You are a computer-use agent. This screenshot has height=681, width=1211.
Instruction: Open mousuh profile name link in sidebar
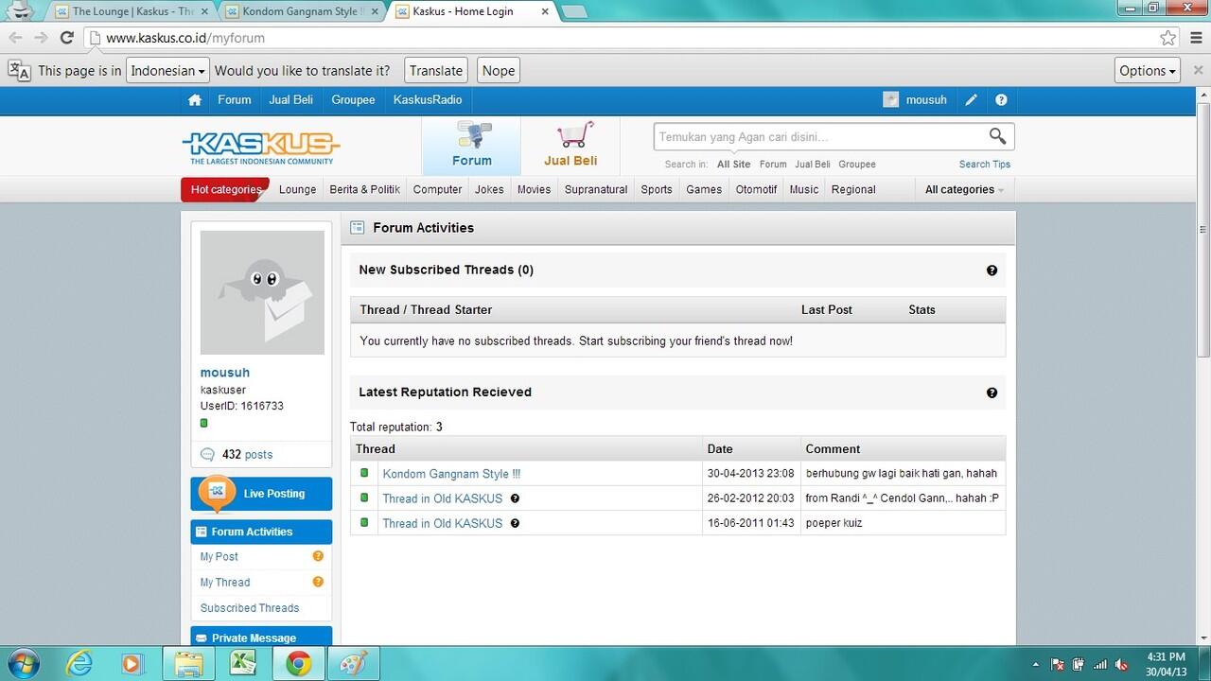(x=225, y=373)
